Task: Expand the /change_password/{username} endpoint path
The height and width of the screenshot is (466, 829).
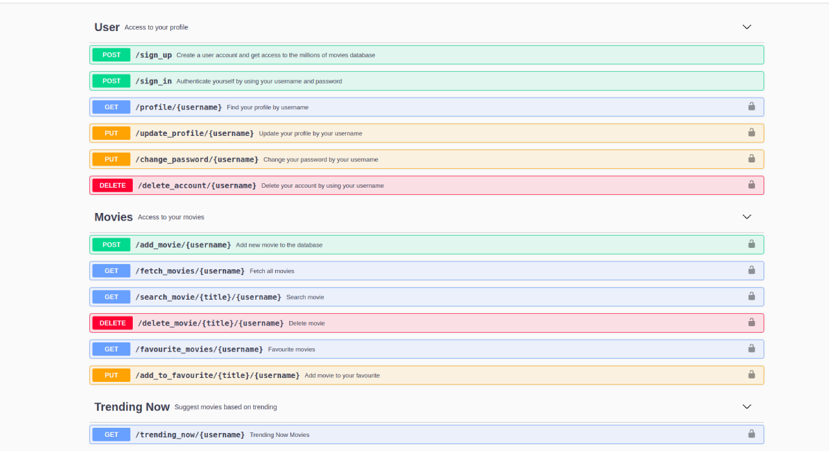Action: pyautogui.click(x=197, y=159)
